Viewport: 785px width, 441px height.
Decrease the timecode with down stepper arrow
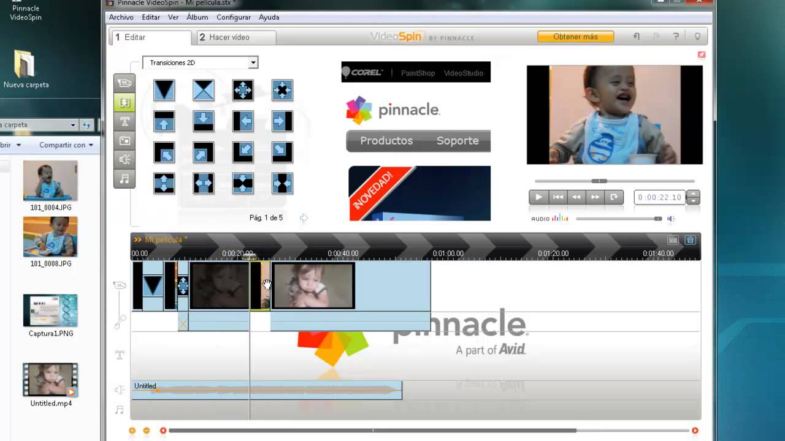(694, 201)
